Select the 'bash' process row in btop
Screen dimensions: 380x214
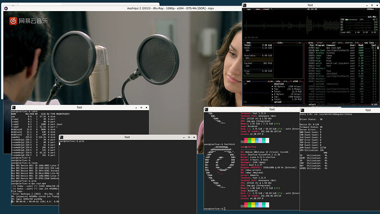(342, 73)
